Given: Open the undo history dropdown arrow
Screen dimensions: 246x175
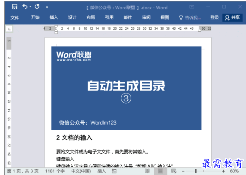Looking at the screenshot, I should tap(30, 6).
